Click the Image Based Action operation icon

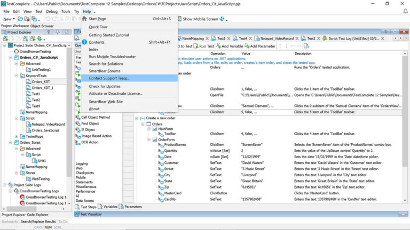(77, 136)
